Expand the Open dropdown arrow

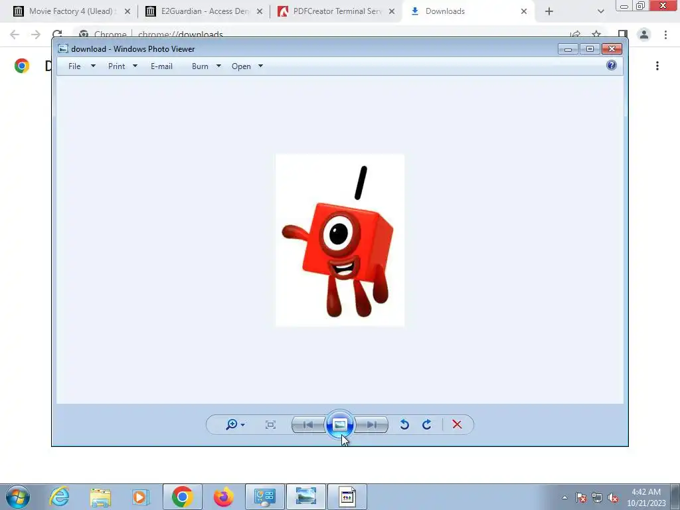[260, 66]
